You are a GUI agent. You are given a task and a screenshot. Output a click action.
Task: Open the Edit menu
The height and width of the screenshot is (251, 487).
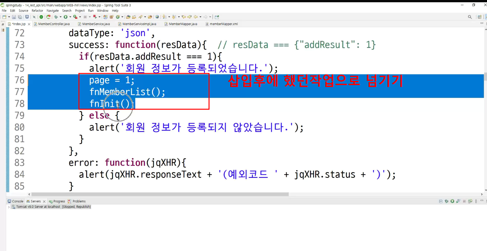click(x=13, y=11)
